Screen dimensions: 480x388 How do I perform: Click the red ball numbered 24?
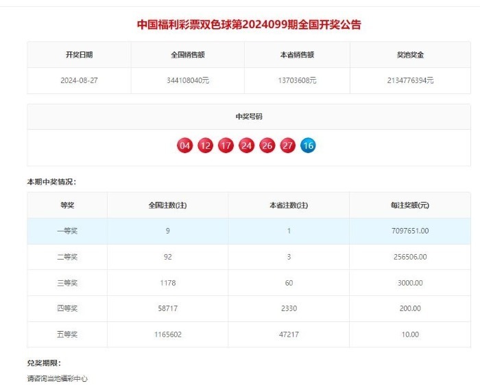coord(246,146)
